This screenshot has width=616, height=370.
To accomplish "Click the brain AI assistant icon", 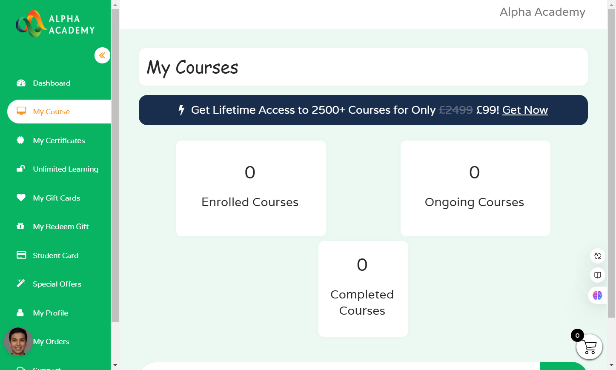I will 597,295.
